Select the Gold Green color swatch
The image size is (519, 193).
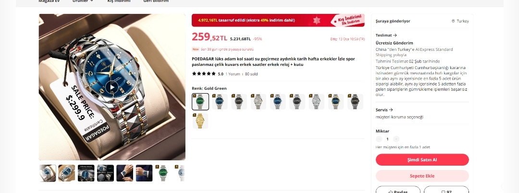point(200,101)
